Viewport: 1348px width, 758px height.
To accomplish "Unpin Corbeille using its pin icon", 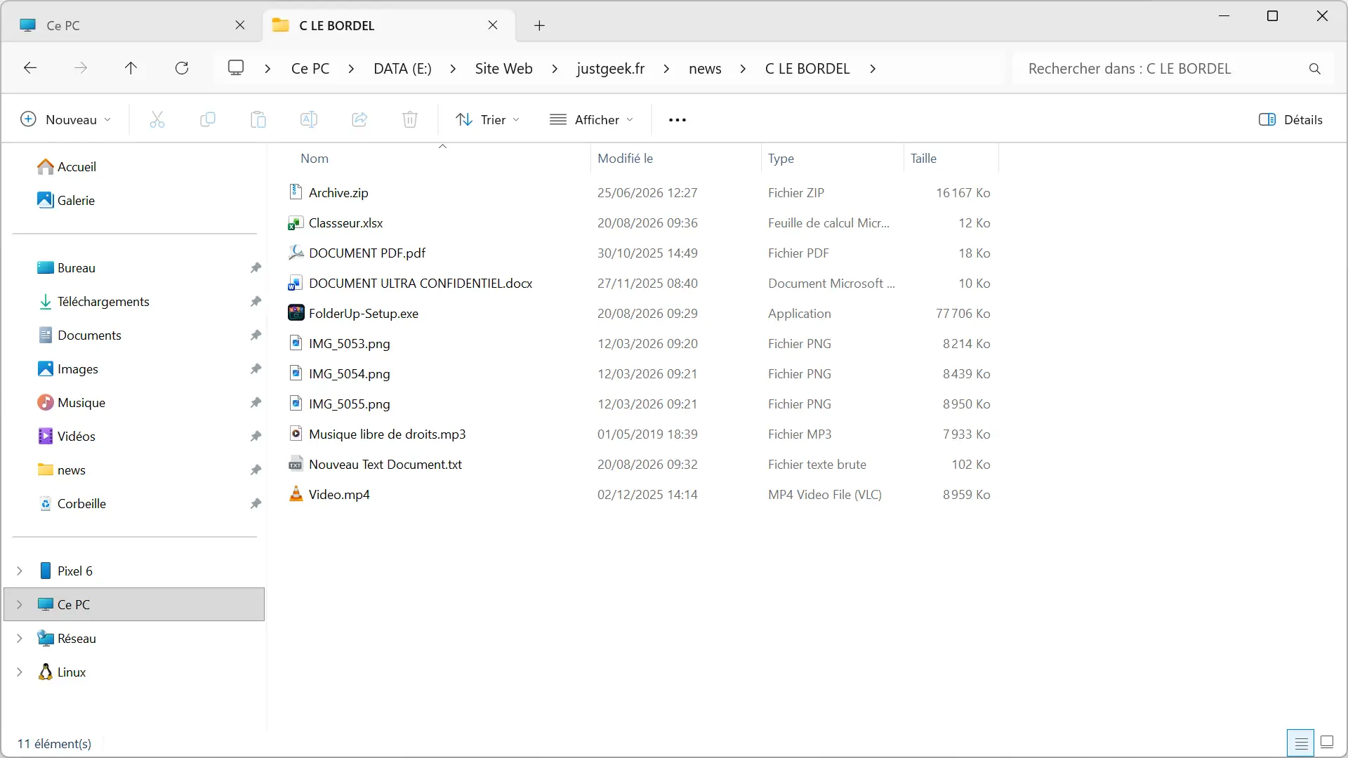I will [256, 504].
